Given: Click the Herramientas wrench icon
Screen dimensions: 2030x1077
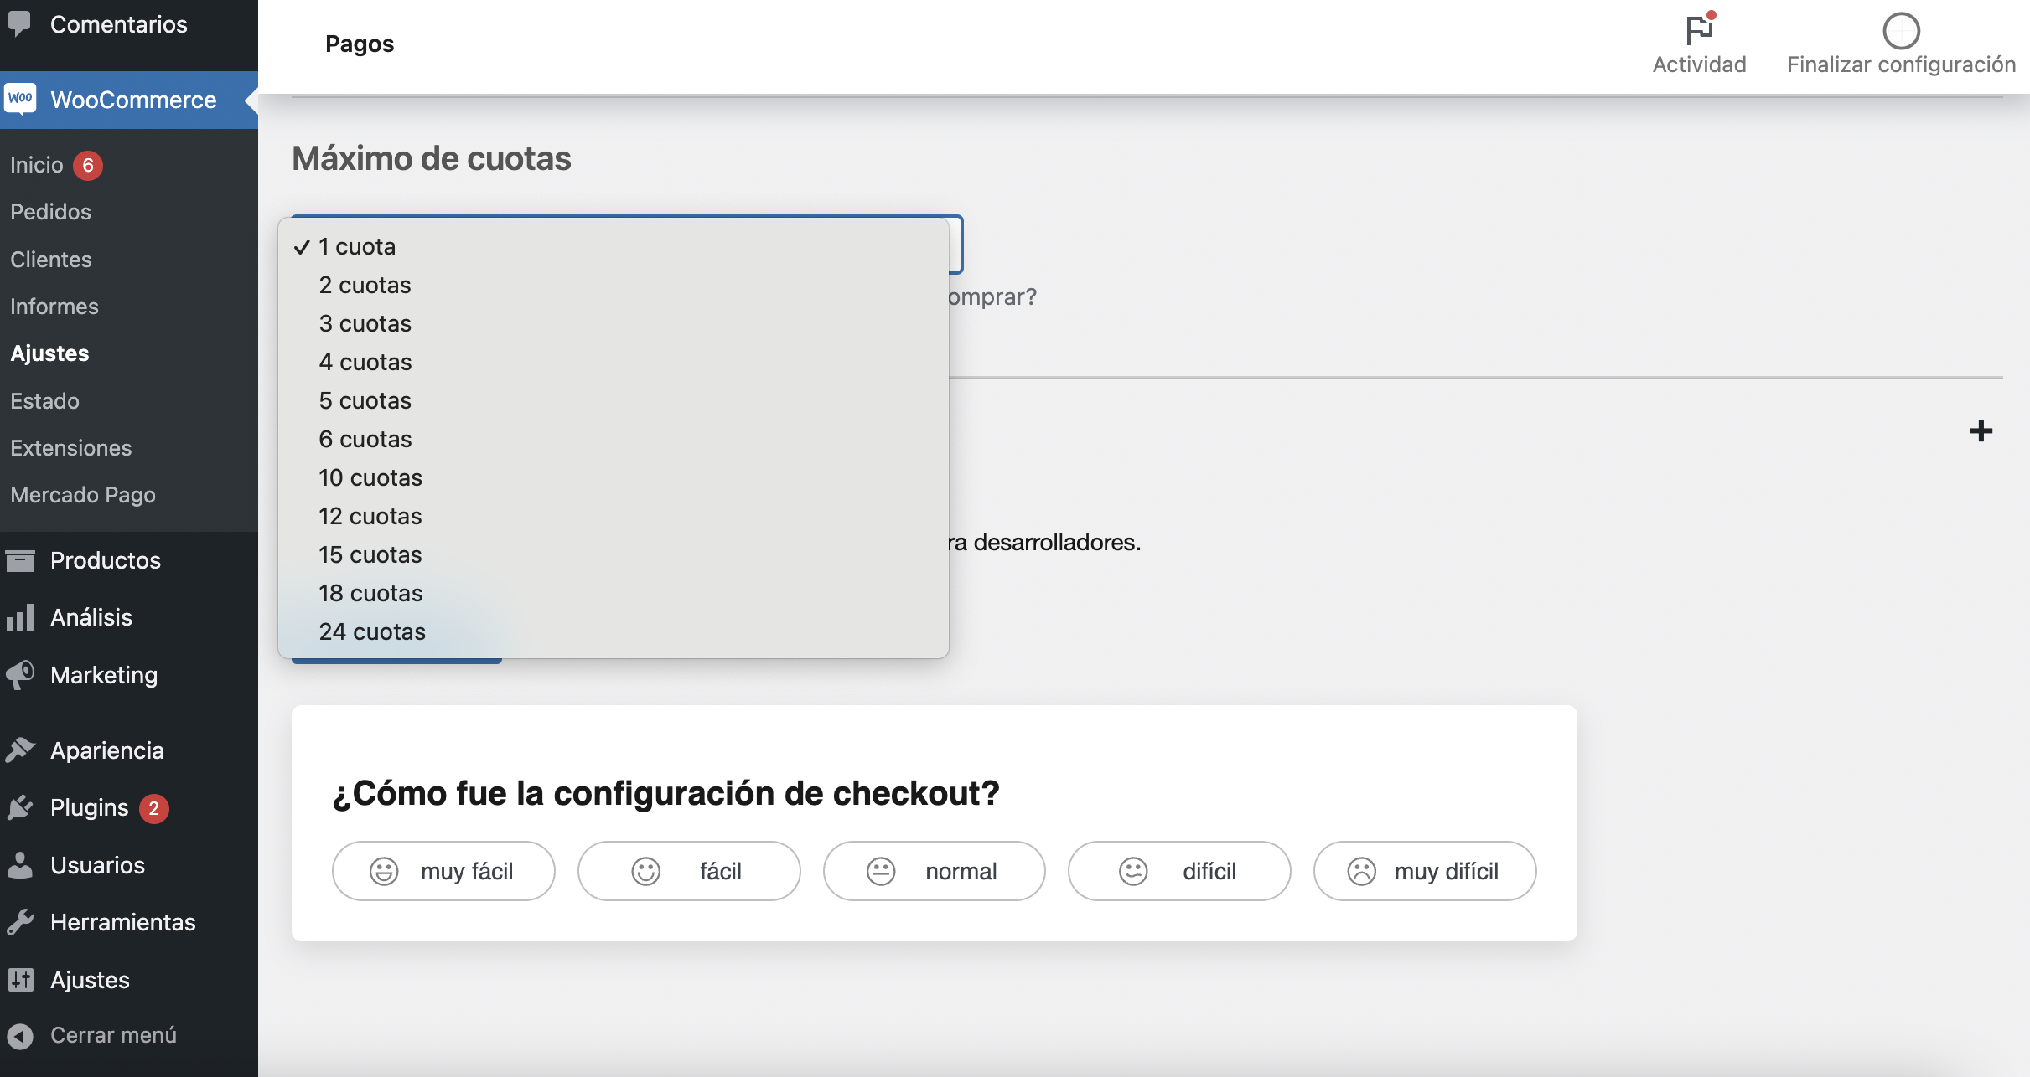Looking at the screenshot, I should coord(20,922).
